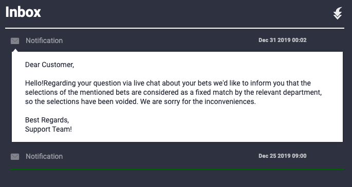This screenshot has height=187, width=352.
Task: Click the envelope icon of the Dec 31 notification
Action: (x=15, y=41)
